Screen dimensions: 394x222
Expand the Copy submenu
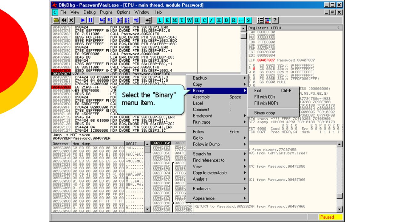pos(217,84)
